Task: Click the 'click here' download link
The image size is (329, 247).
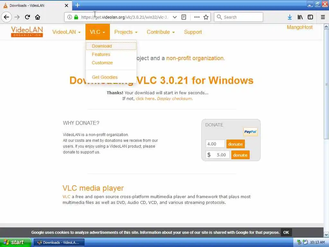Action: 145,98
